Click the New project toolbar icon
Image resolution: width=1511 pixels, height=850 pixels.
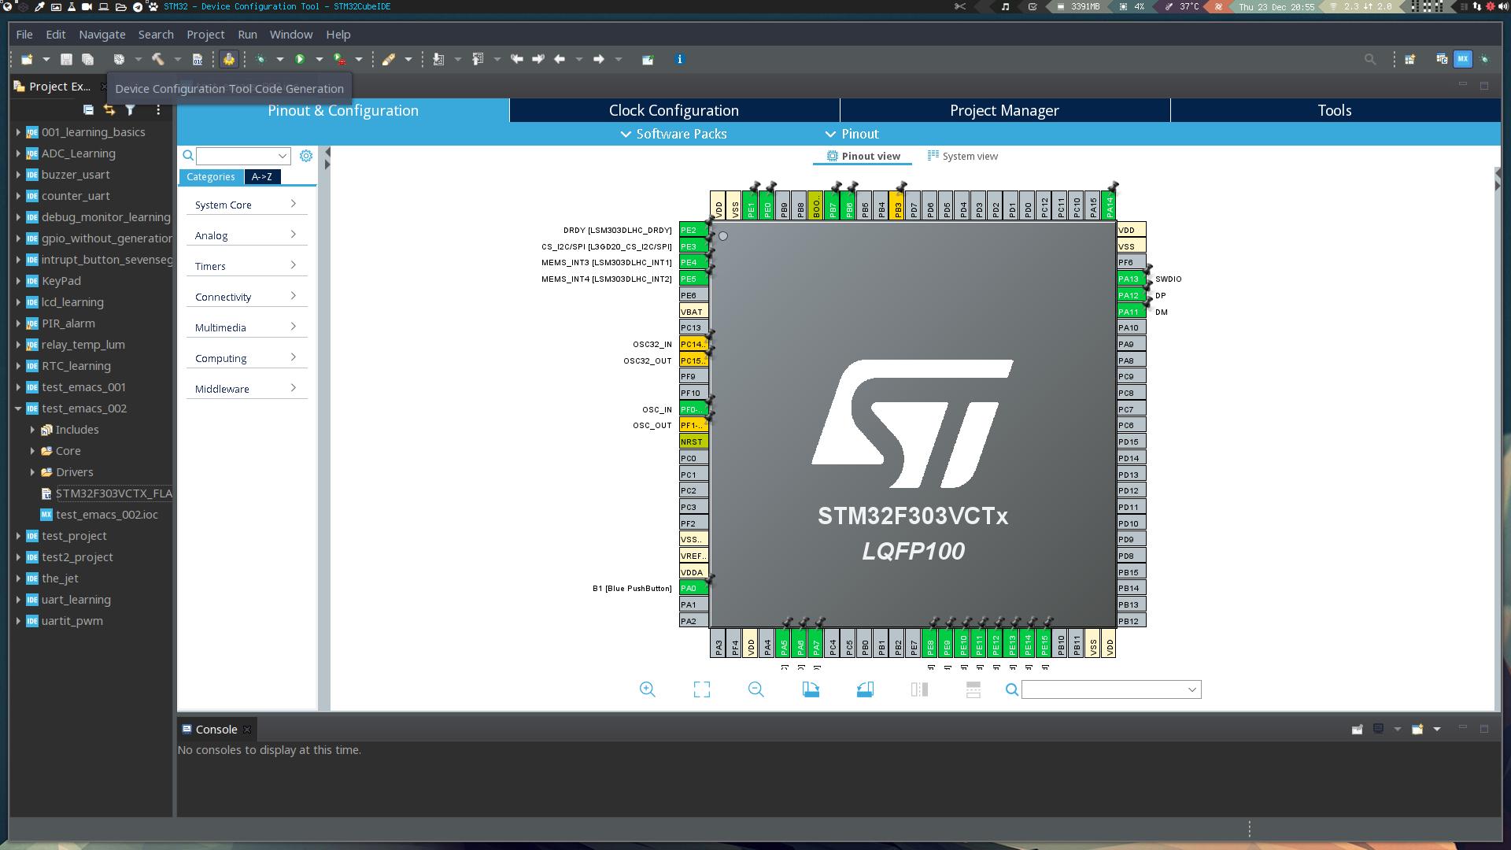point(27,59)
